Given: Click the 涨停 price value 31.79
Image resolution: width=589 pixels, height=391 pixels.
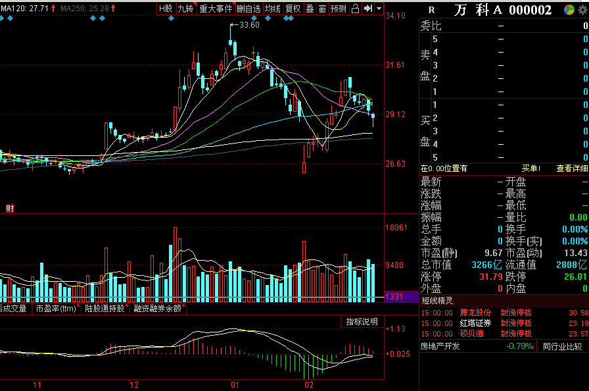Looking at the screenshot, I should (491, 276).
